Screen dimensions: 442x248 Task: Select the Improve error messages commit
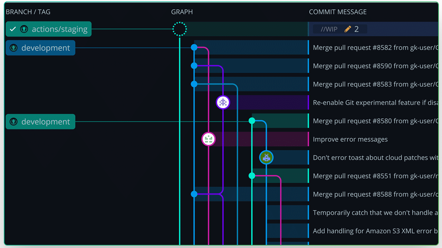pyautogui.click(x=350, y=139)
